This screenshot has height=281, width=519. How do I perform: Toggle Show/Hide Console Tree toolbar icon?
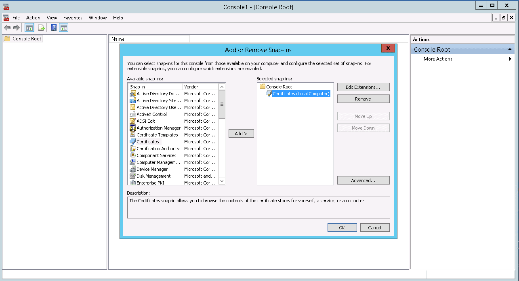pyautogui.click(x=29, y=28)
